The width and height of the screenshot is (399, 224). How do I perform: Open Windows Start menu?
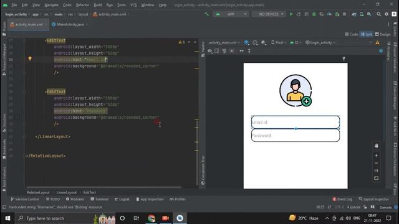click(x=7, y=218)
